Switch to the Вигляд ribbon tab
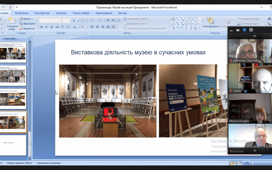This screenshot has width=272, height=170. click(x=122, y=13)
